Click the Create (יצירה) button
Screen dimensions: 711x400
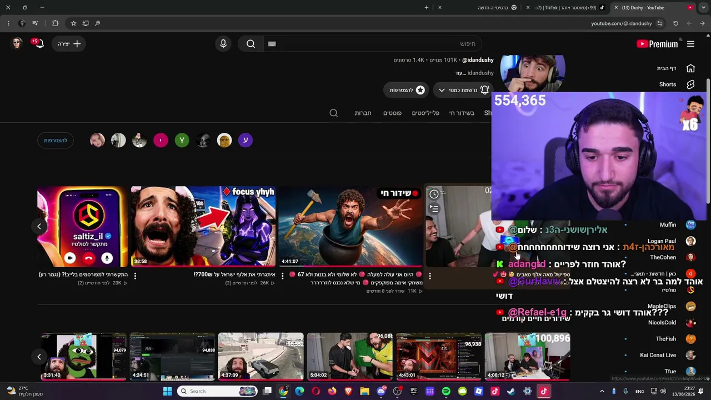pyautogui.click(x=70, y=44)
